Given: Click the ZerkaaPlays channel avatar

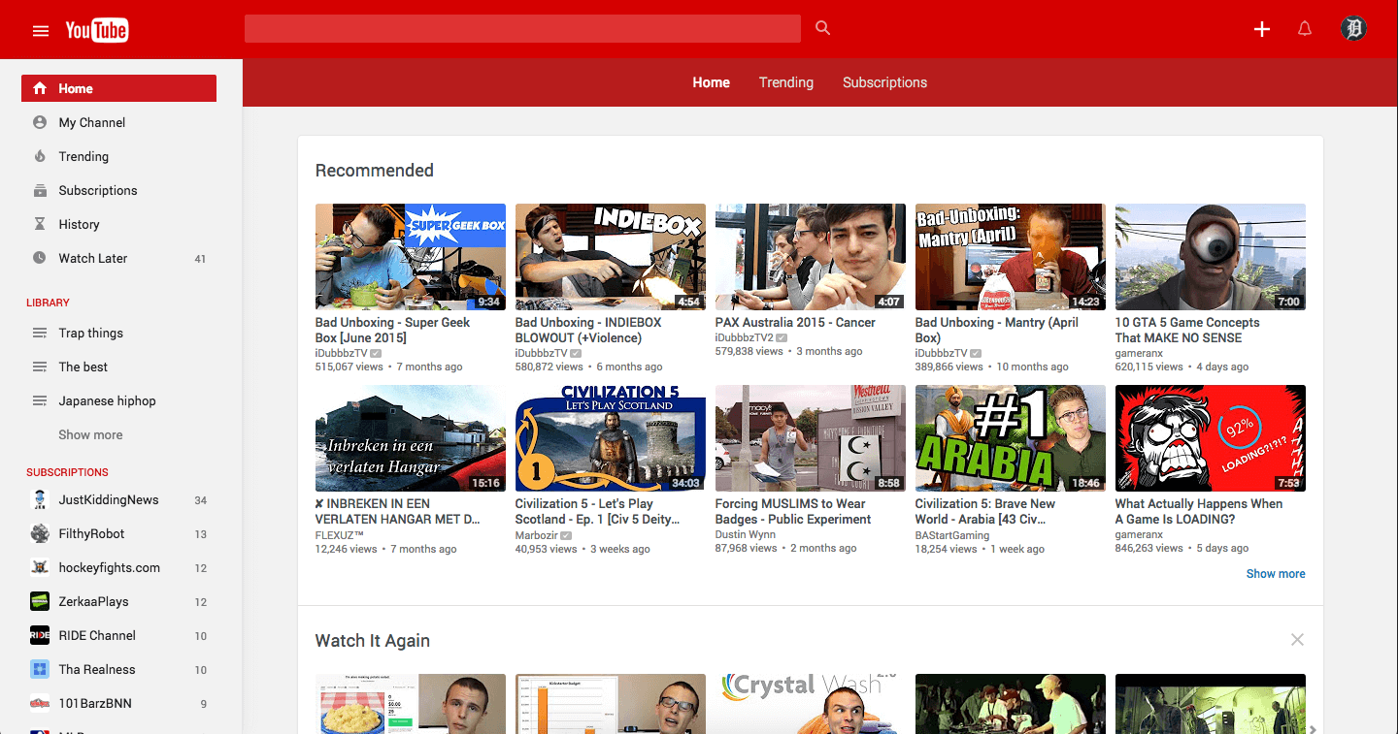Looking at the screenshot, I should [x=40, y=601].
